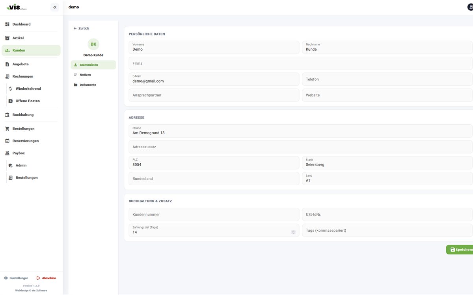This screenshot has height=295, width=473.
Task: Click the Offene Posten wallet icon
Action: (11, 101)
